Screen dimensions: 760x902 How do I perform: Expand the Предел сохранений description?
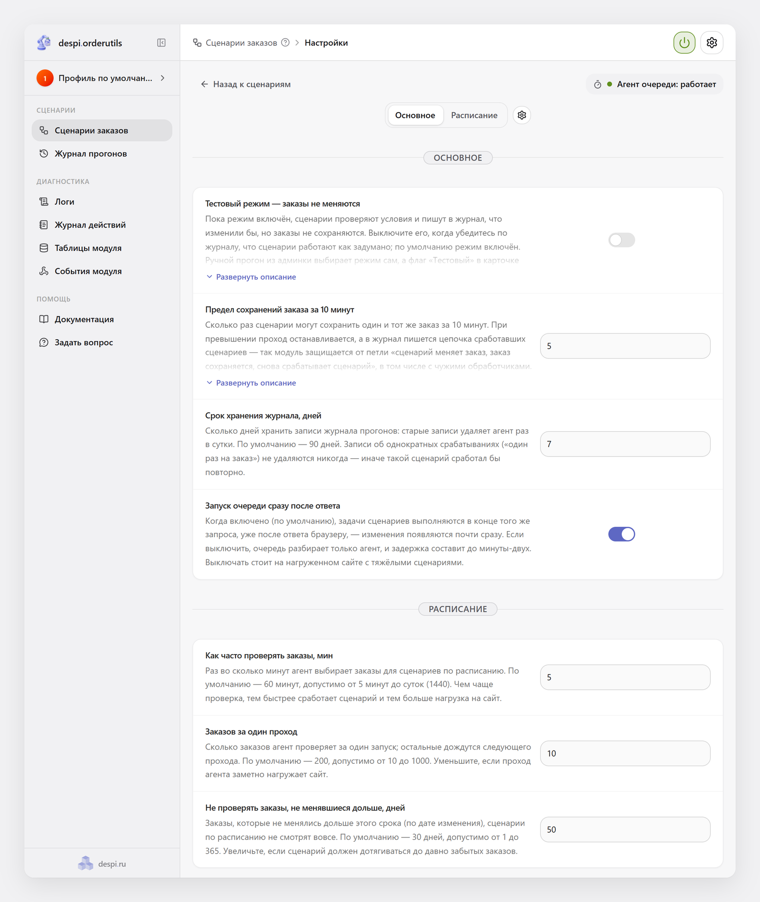[251, 383]
